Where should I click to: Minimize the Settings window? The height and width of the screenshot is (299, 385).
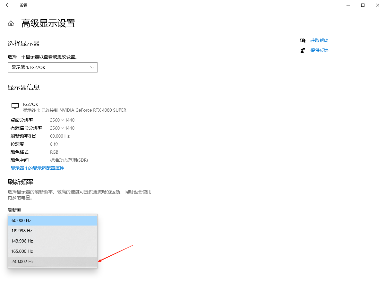(x=348, y=5)
